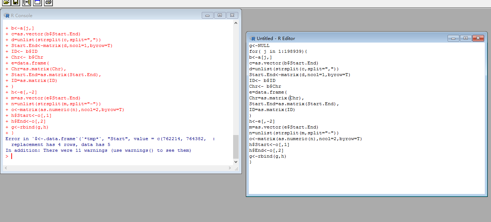
Task: Click the R logo in R Console title bar
Action: pyautogui.click(x=7, y=15)
